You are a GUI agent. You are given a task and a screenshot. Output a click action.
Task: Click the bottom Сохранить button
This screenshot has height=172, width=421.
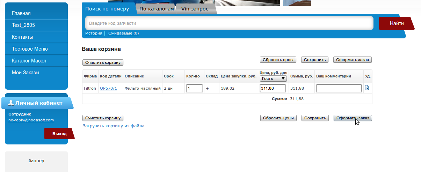(315, 118)
